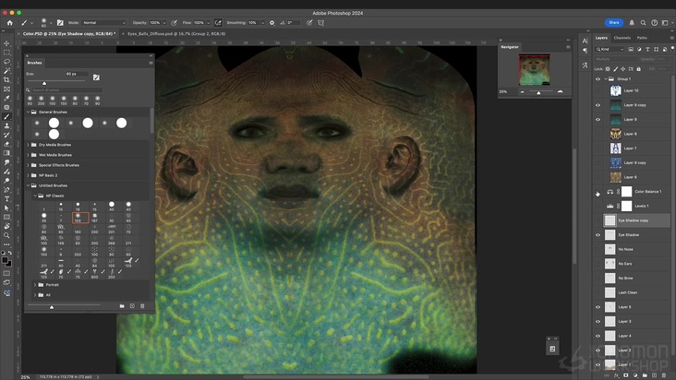Select the Color.PSD document tab
Viewport: 676px width, 380px height.
coord(69,33)
